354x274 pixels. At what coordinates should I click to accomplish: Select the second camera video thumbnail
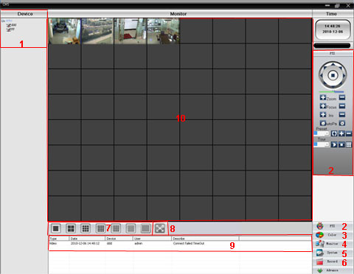point(97,31)
